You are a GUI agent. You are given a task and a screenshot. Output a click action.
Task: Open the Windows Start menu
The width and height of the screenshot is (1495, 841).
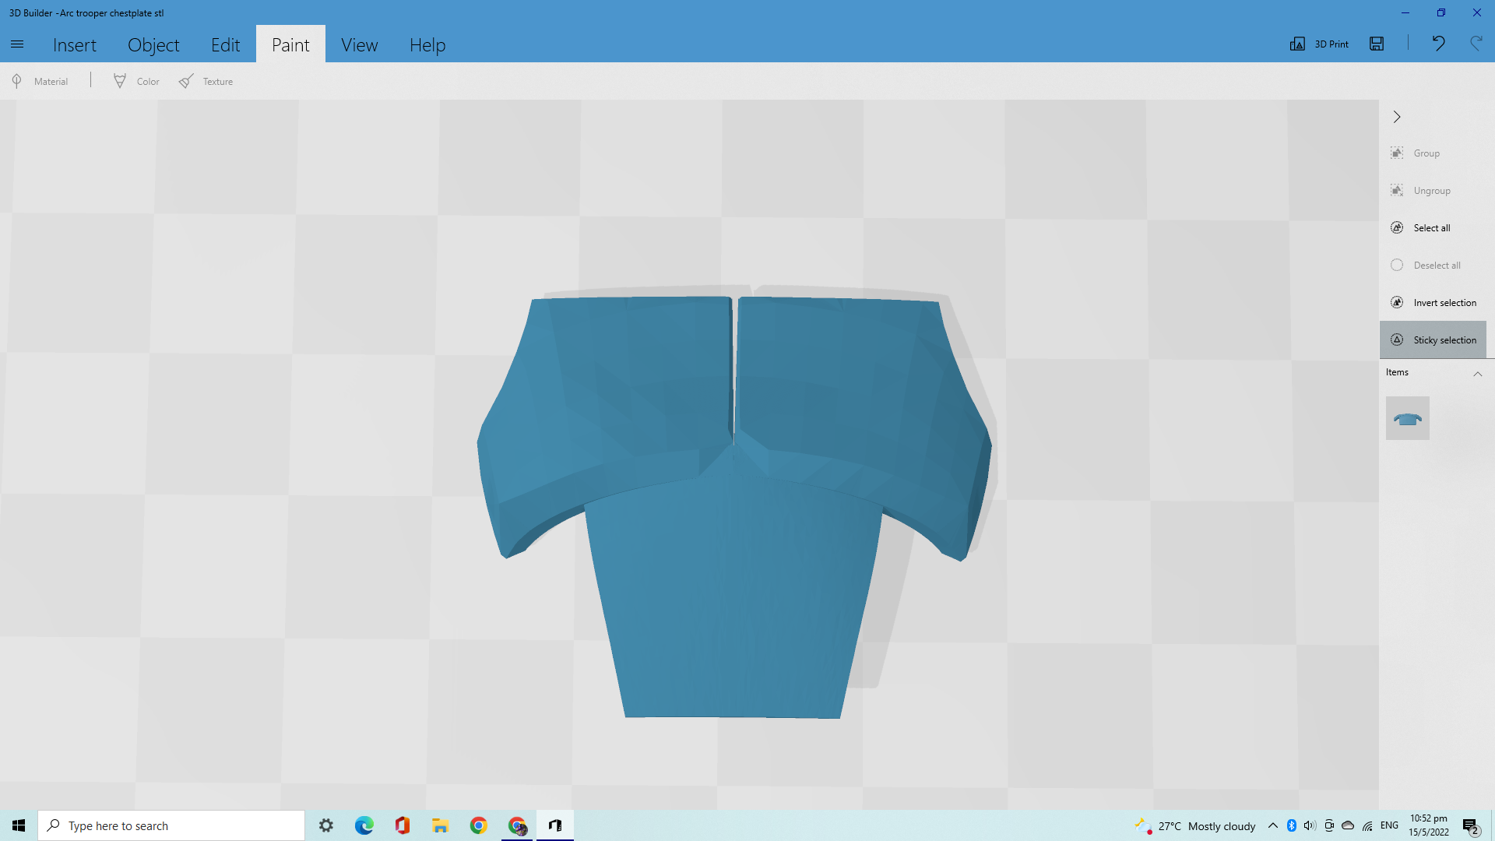pos(19,825)
